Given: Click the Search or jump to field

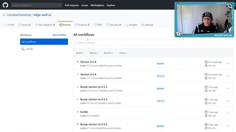Looking at the screenshot, I should [x=37, y=5].
